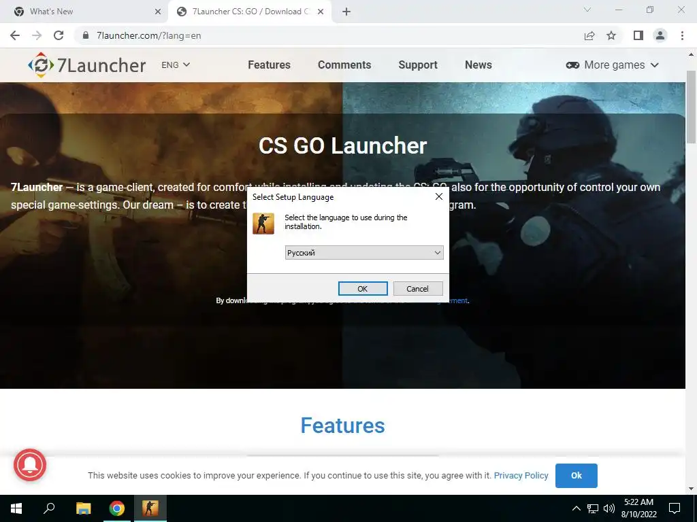Click the CS:GO installer icon in dialog
697x522 pixels.
coord(263,223)
